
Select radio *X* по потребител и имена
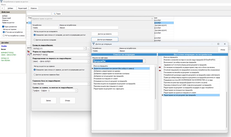[x=4, y=35]
